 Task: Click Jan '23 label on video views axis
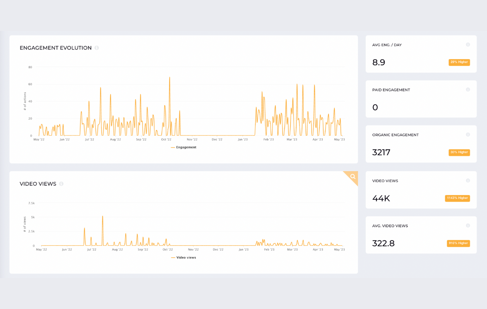[243, 250]
